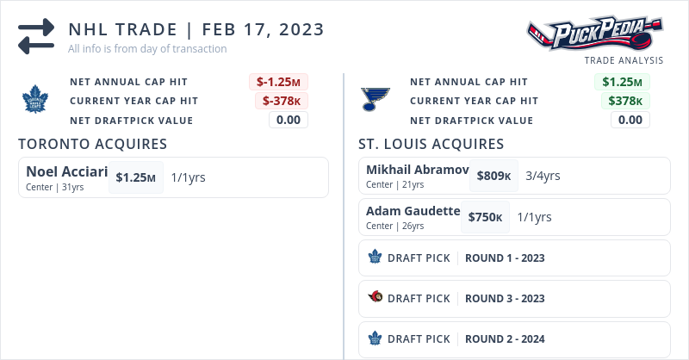Click the Maple Leafs icon on Round 2 pick
The image size is (689, 360).
[x=375, y=338]
